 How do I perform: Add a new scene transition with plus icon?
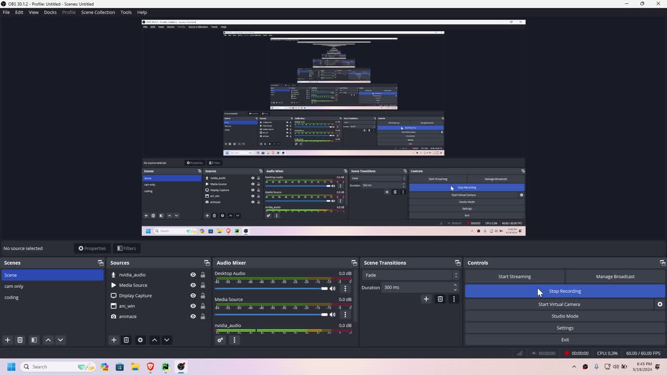[426, 299]
